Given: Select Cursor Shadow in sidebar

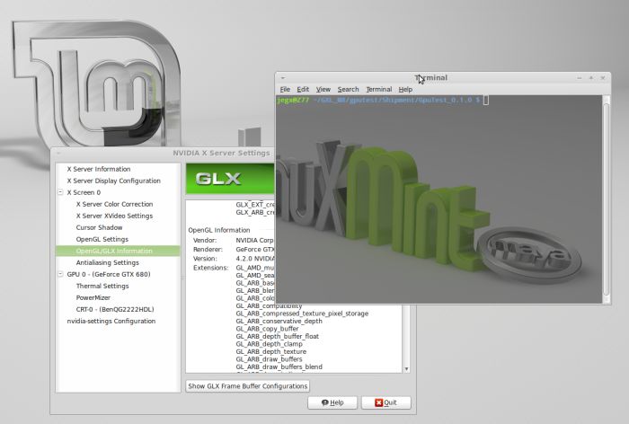Looking at the screenshot, I should pos(99,227).
